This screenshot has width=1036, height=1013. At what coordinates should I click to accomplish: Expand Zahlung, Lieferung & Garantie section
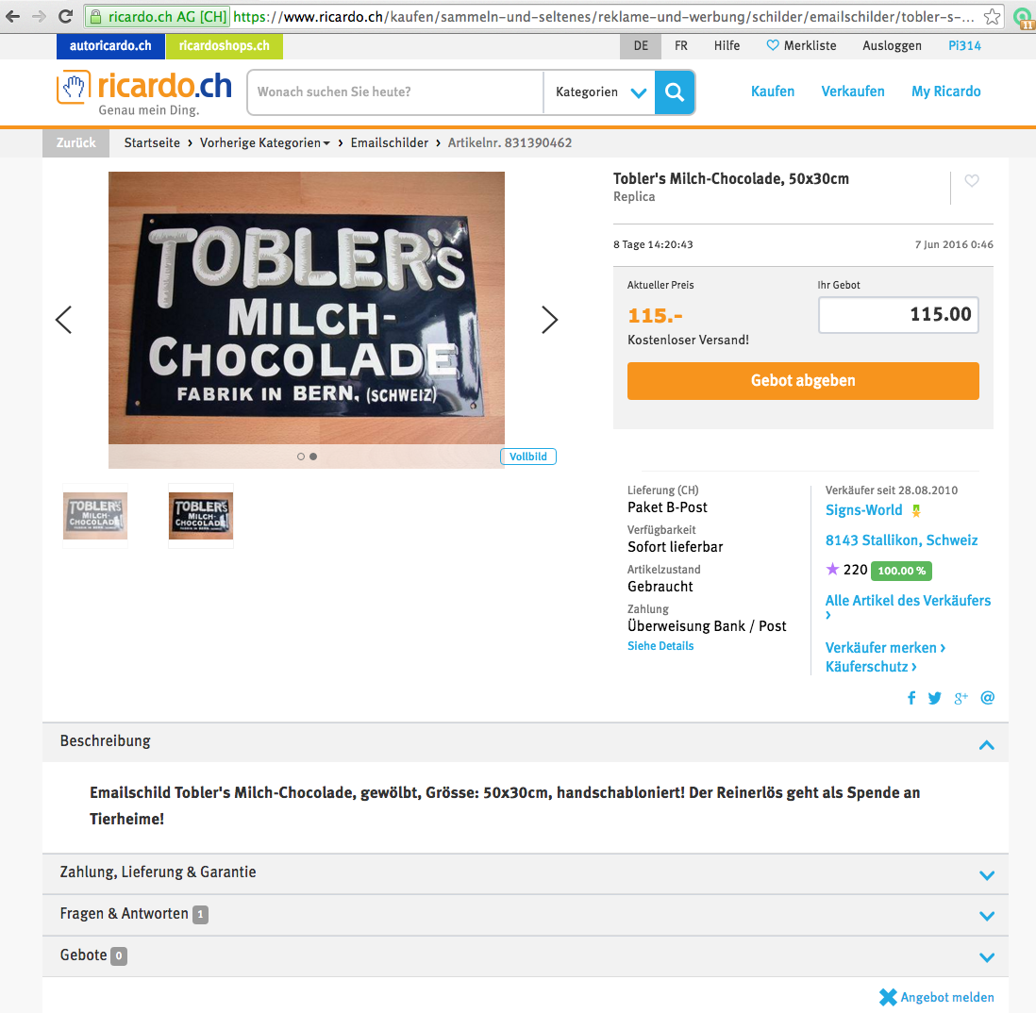pyautogui.click(x=526, y=873)
